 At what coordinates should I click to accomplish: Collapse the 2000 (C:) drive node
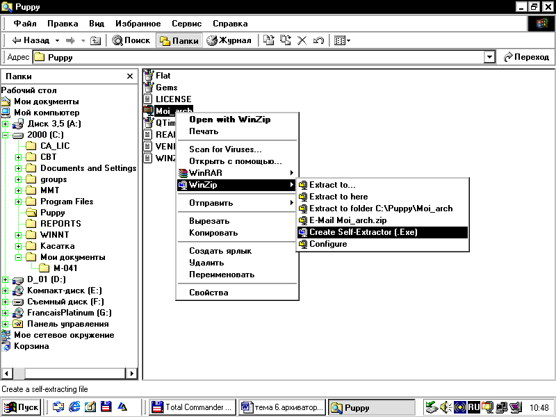coord(6,135)
